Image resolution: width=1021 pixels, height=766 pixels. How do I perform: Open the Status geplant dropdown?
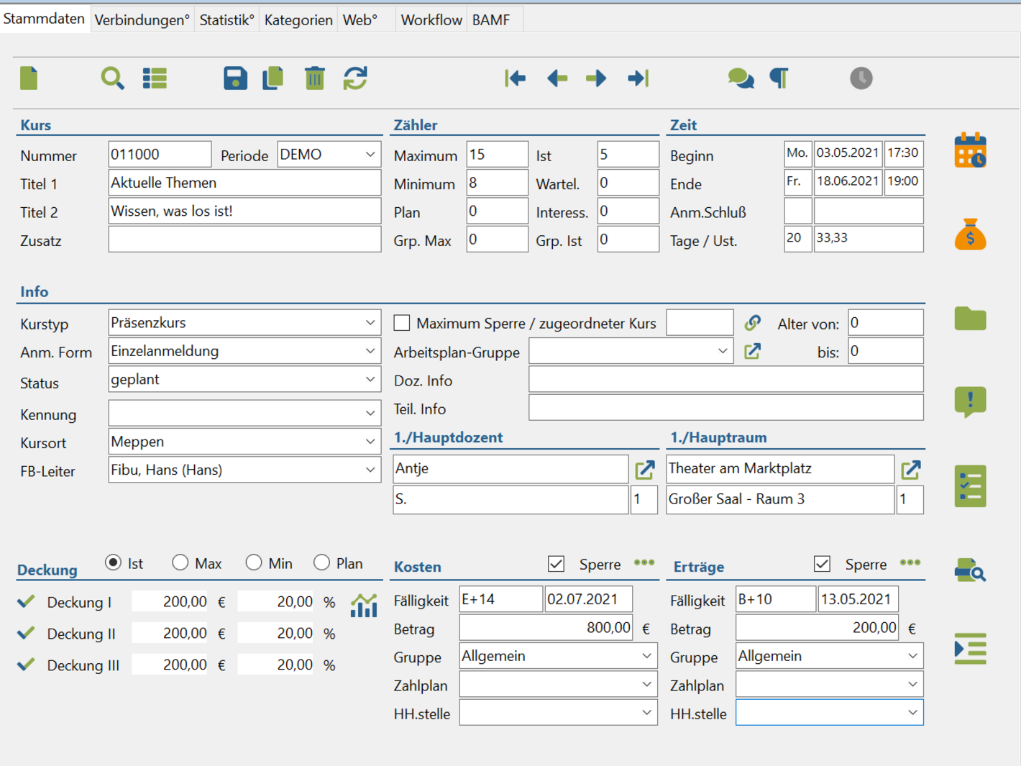point(370,379)
